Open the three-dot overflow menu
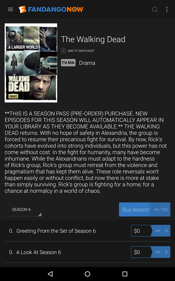The image size is (175, 281). (x=167, y=9)
